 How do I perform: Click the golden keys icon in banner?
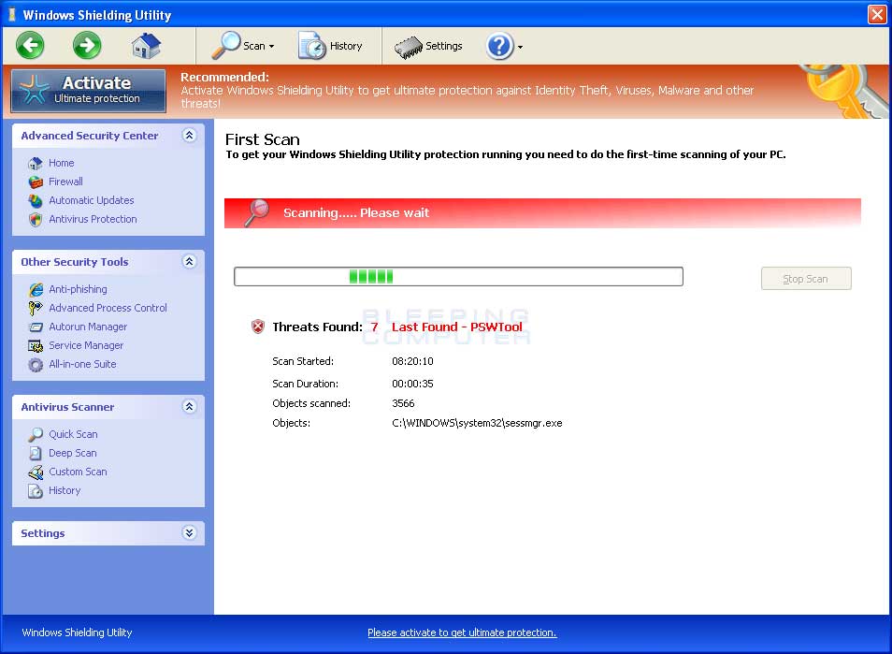(845, 91)
